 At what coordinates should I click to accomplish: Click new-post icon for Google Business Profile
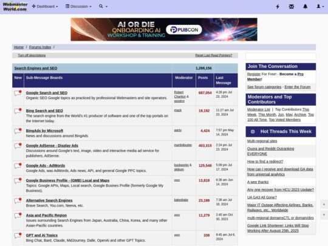18,180
